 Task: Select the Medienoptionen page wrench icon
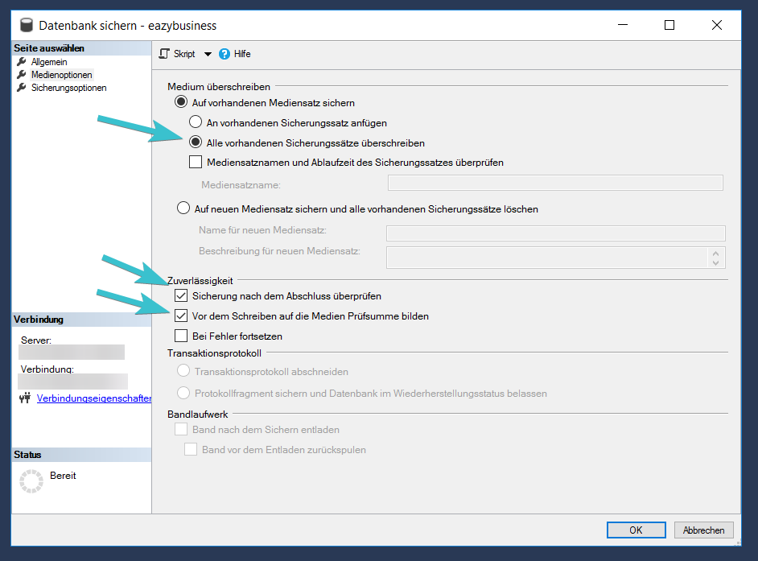click(x=22, y=75)
